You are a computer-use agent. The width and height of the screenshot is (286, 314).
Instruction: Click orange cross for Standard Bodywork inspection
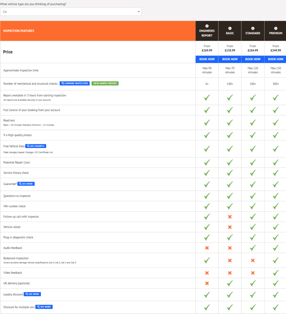[x=253, y=260]
